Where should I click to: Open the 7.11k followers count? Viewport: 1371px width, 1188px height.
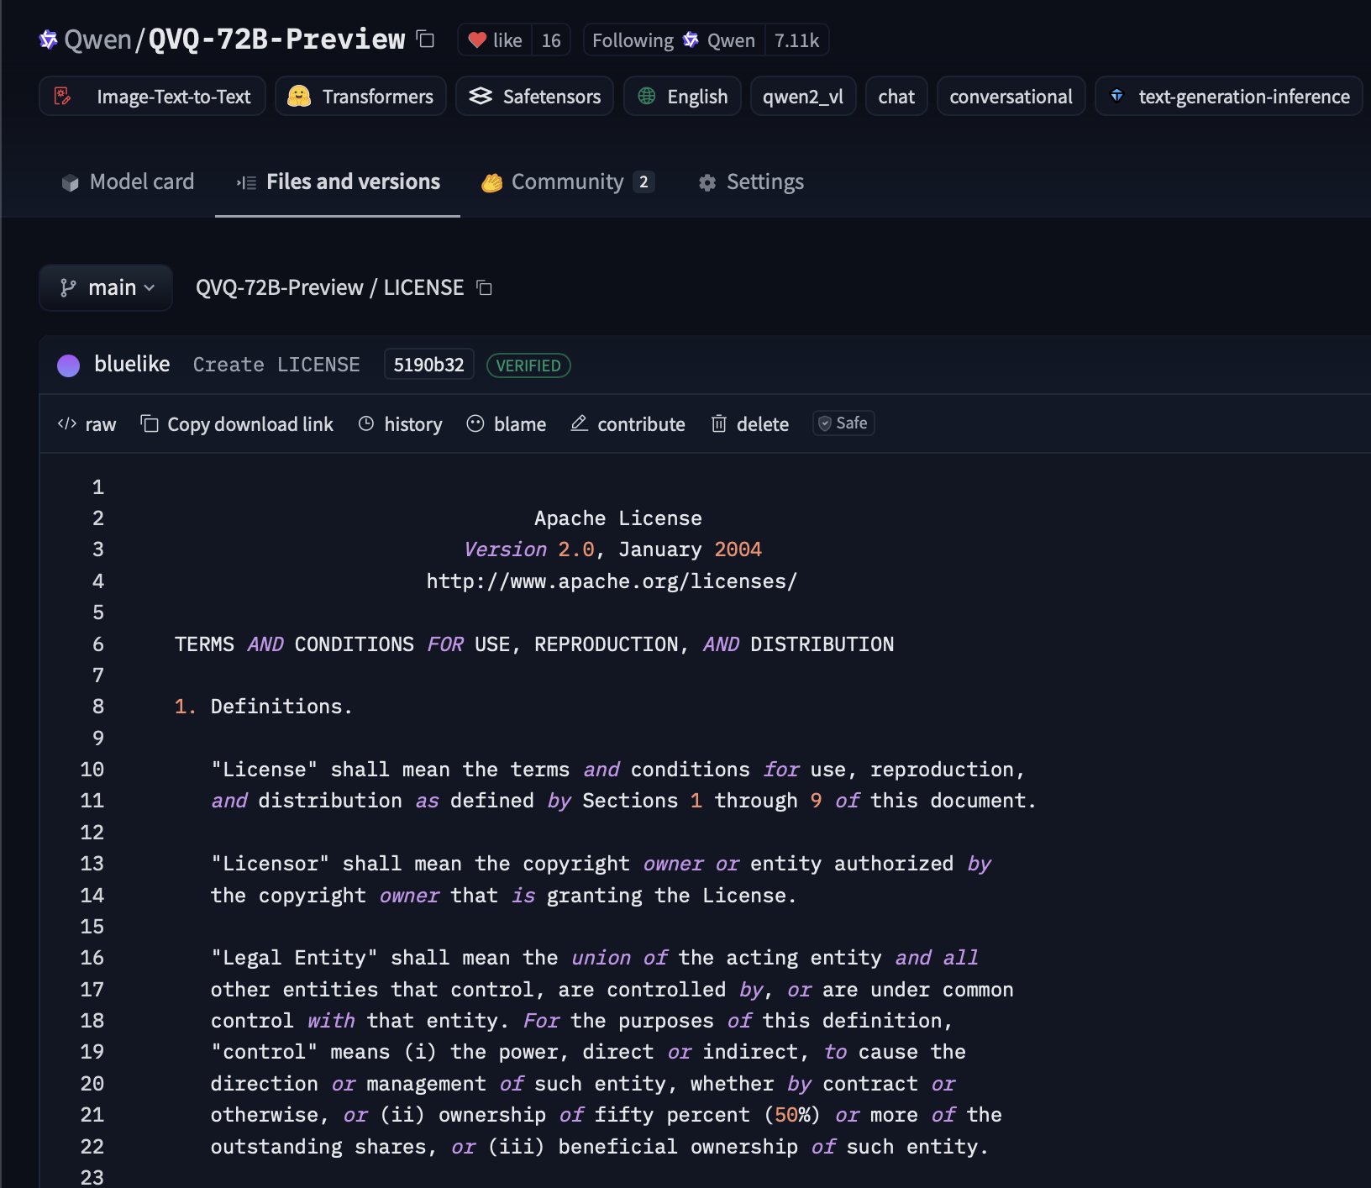796,40
